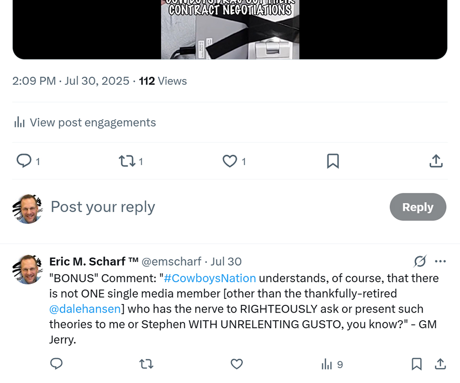Click the reply icon on main post
The height and width of the screenshot is (383, 460).
(x=24, y=161)
